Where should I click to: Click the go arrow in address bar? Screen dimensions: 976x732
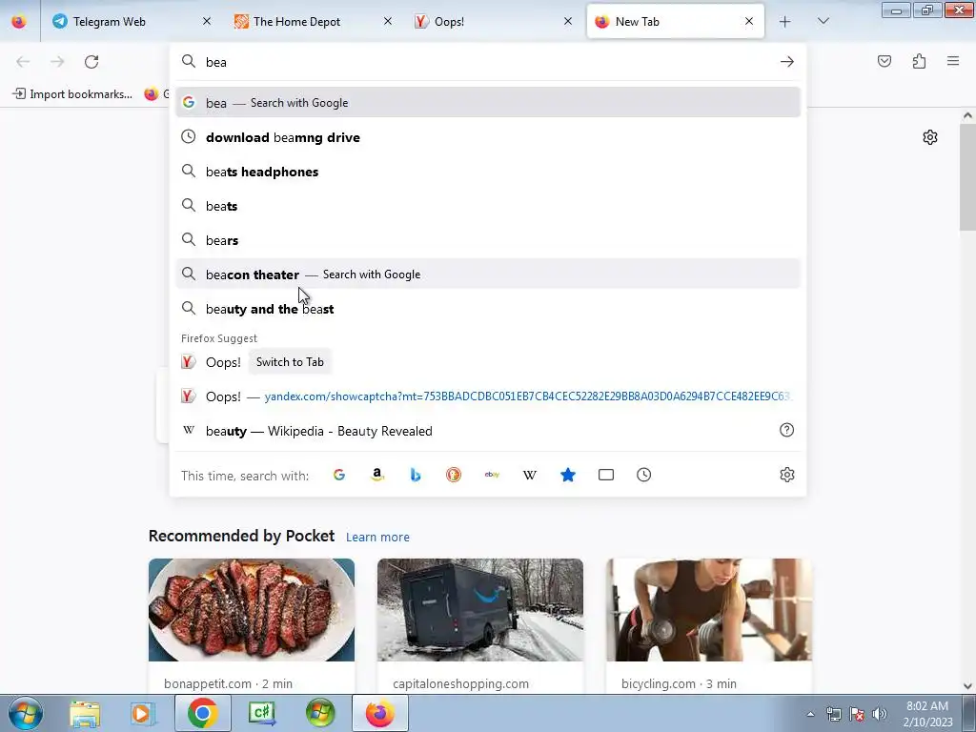point(786,62)
